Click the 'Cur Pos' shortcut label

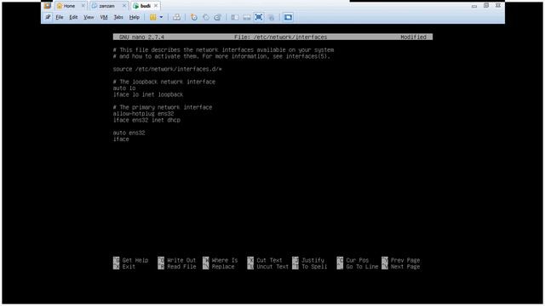358,260
